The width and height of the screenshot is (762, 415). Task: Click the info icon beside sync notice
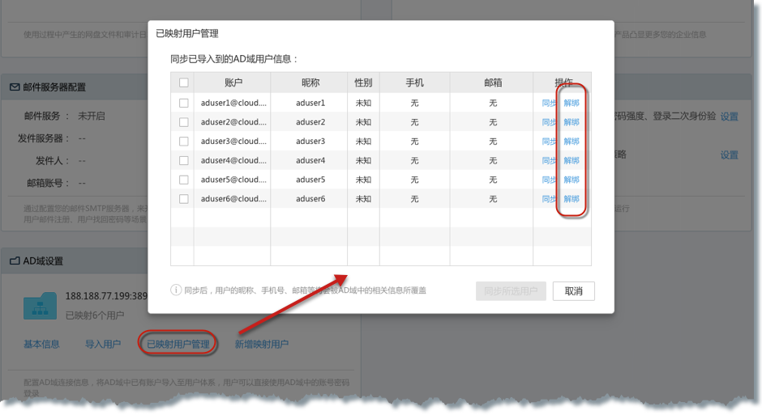pos(176,290)
